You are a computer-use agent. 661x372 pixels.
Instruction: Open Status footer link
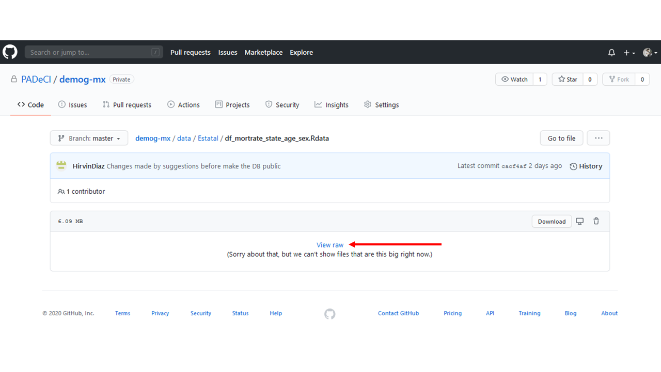[240, 313]
